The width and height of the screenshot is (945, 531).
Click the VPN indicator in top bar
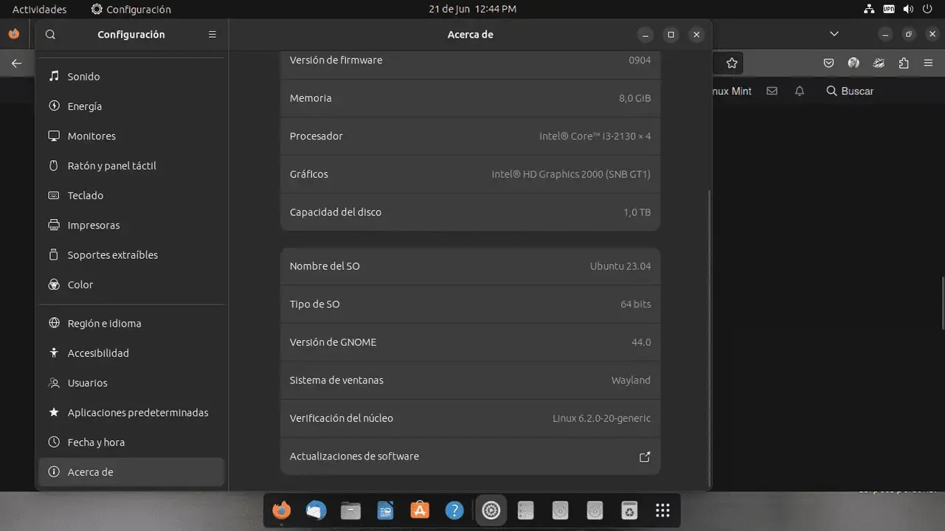click(x=889, y=10)
